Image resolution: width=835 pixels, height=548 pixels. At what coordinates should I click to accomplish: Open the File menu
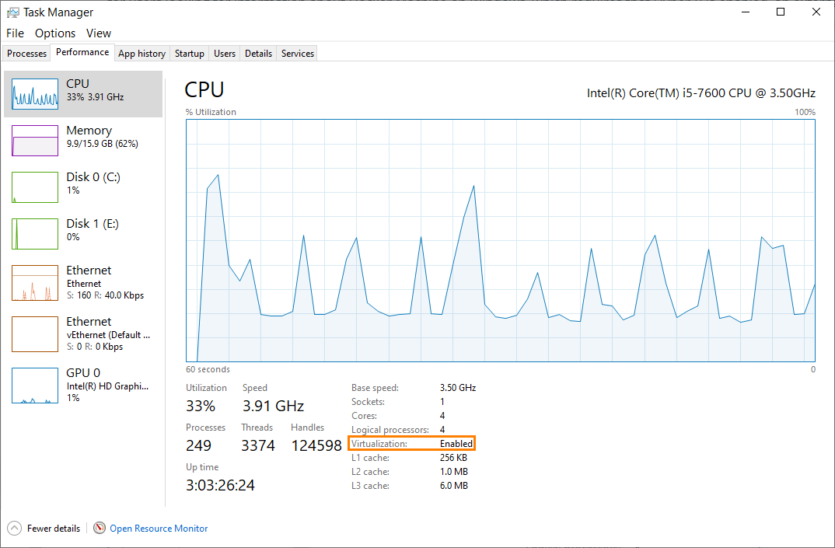tap(15, 33)
